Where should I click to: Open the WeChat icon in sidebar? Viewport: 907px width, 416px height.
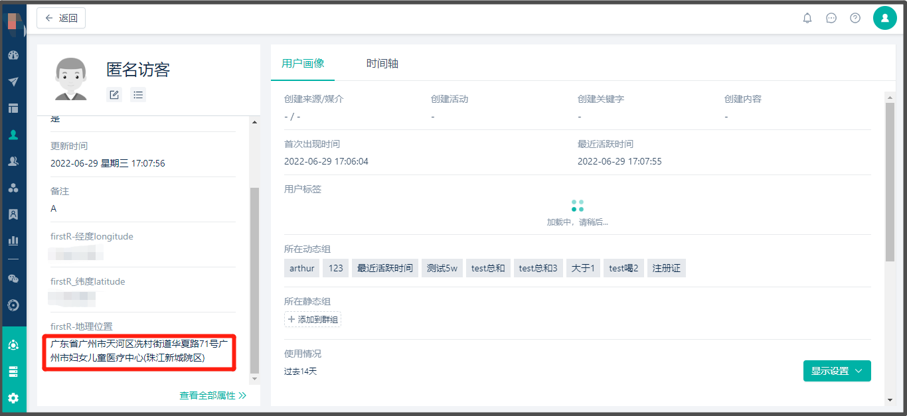[13, 279]
